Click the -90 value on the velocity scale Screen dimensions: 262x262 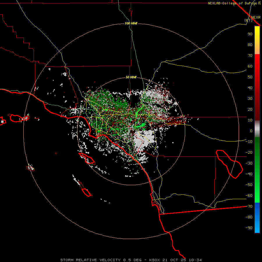coord(249,228)
